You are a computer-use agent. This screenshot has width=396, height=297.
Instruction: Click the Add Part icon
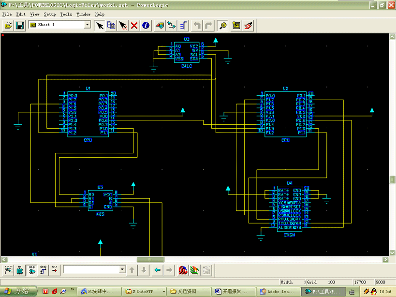[x=160, y=25]
